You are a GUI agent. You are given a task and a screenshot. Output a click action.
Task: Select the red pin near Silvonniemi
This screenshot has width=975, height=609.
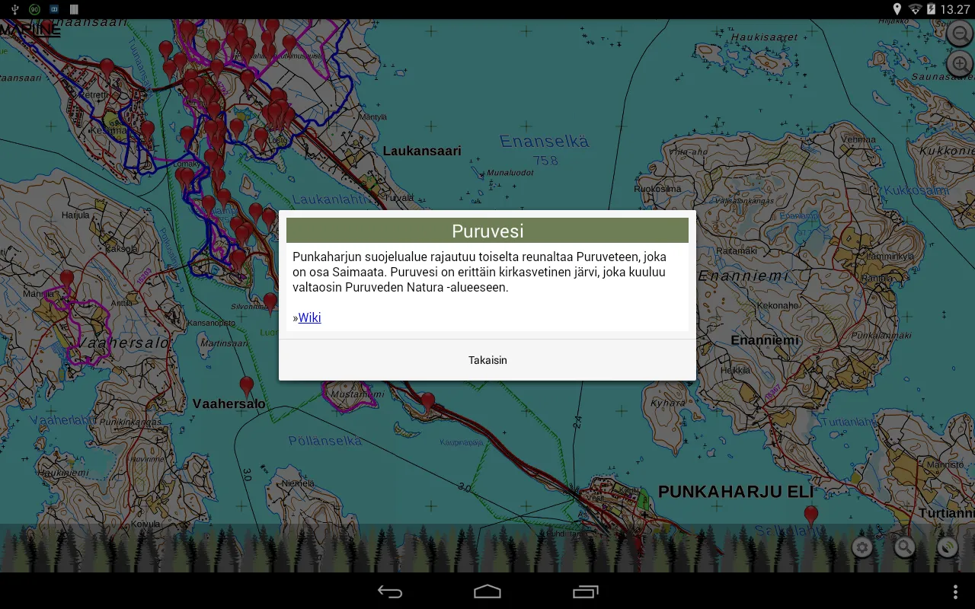pyautogui.click(x=270, y=303)
